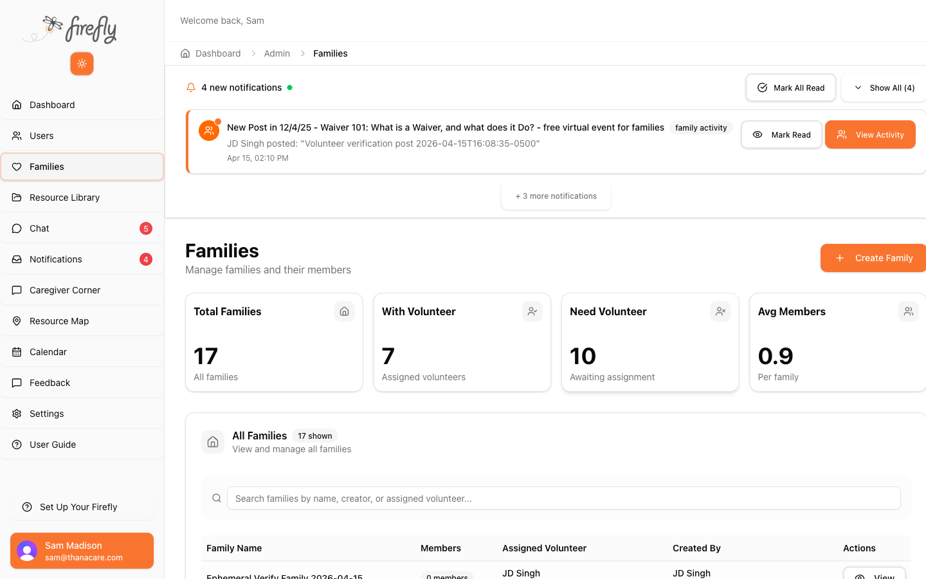The height and width of the screenshot is (579, 926).
Task: Click the Total Families home icon
Action: 345,311
